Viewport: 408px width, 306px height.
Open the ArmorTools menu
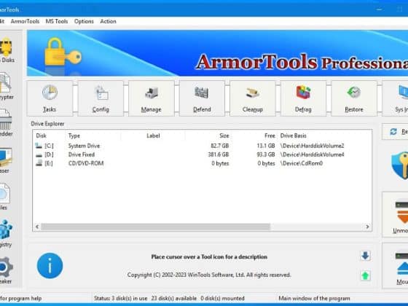(25, 21)
